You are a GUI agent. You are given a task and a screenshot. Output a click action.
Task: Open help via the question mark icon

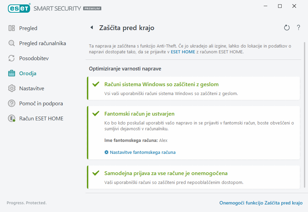point(298,28)
